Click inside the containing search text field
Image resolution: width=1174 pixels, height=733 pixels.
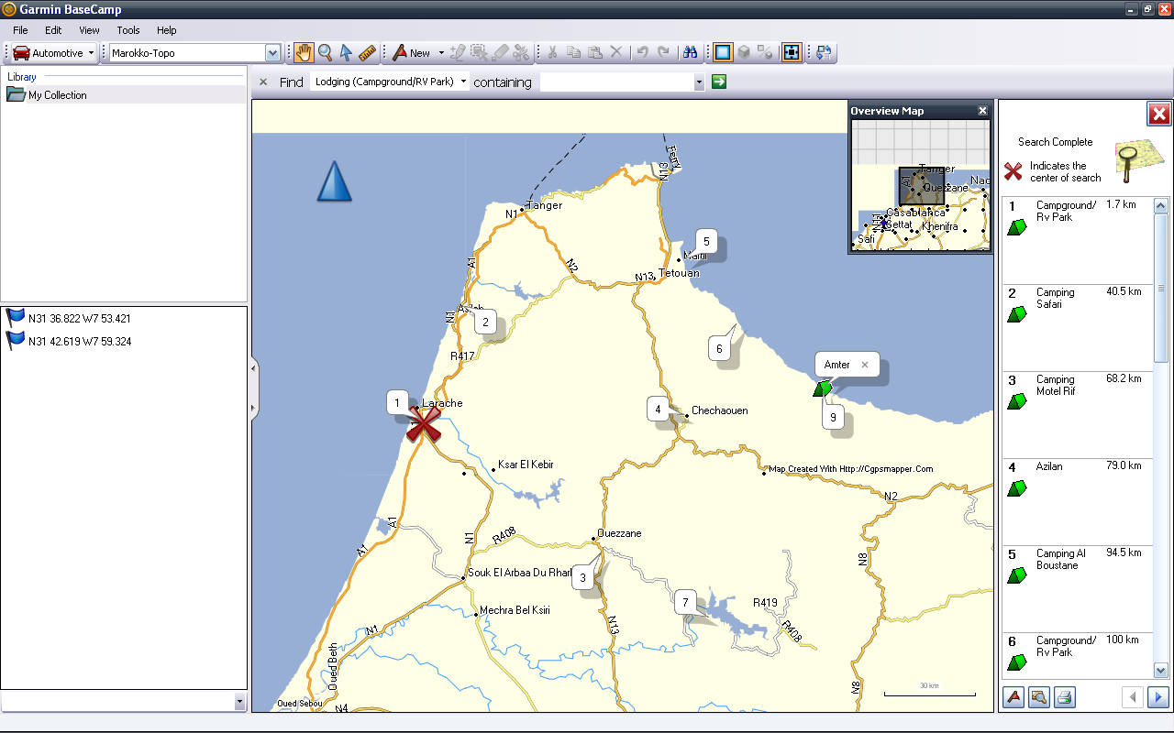(616, 82)
